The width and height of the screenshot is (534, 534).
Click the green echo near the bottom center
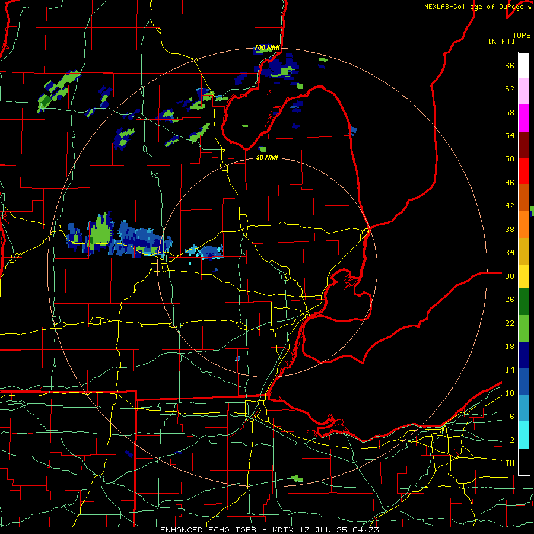coord(297,478)
